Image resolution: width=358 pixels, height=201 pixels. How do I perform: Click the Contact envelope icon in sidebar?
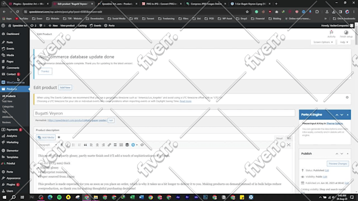point(3,74)
